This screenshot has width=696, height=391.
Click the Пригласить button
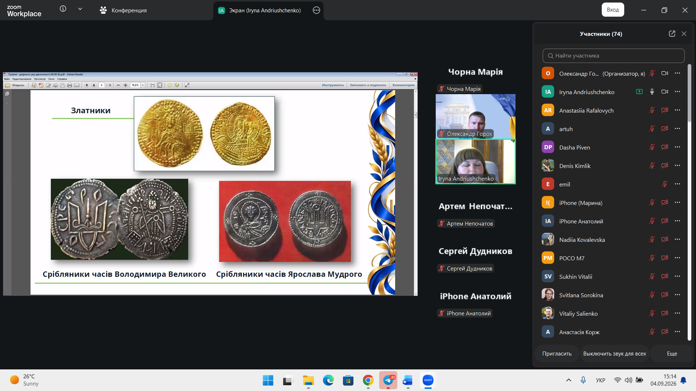coord(557,354)
